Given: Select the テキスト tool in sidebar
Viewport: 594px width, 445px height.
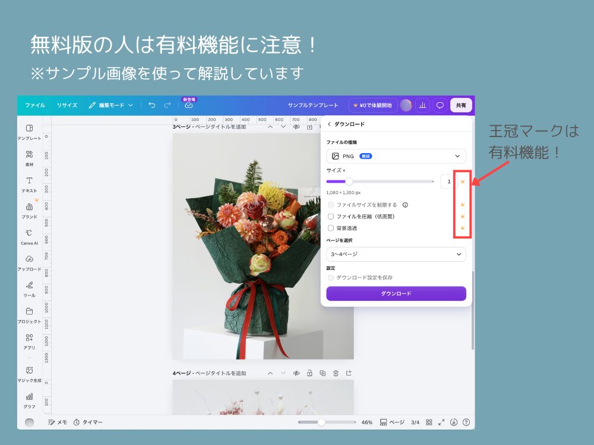Looking at the screenshot, I should coord(29,185).
